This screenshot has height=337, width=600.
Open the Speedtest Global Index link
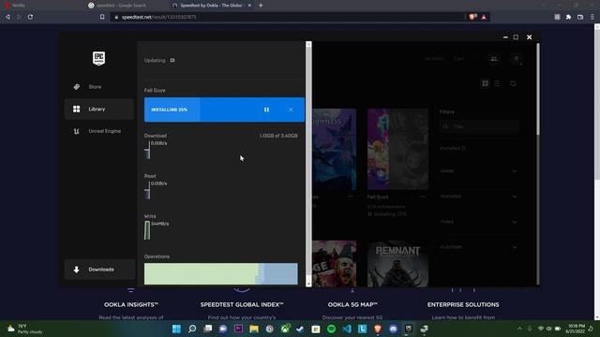242,304
